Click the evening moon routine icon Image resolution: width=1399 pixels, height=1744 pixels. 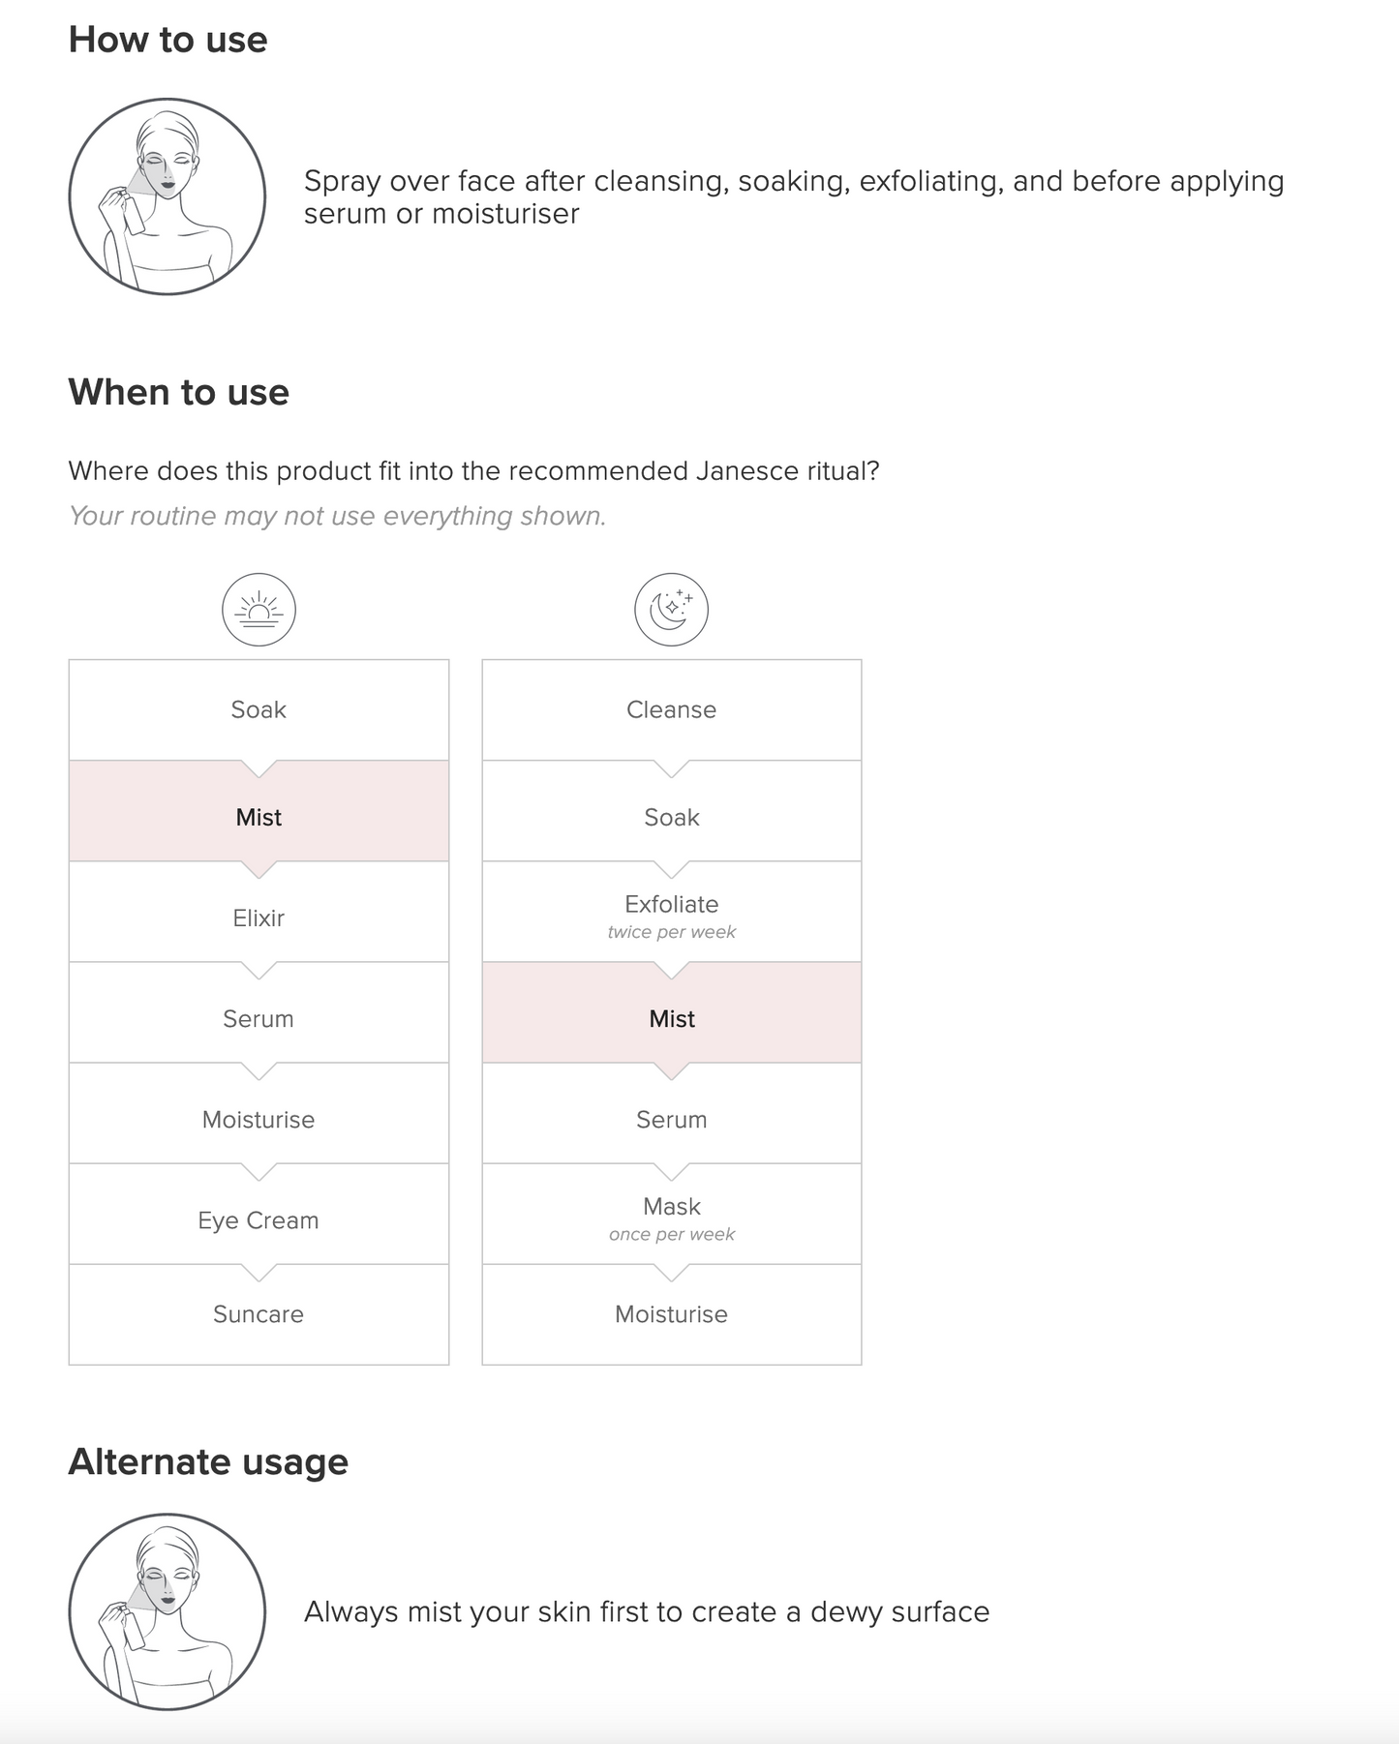coord(671,610)
